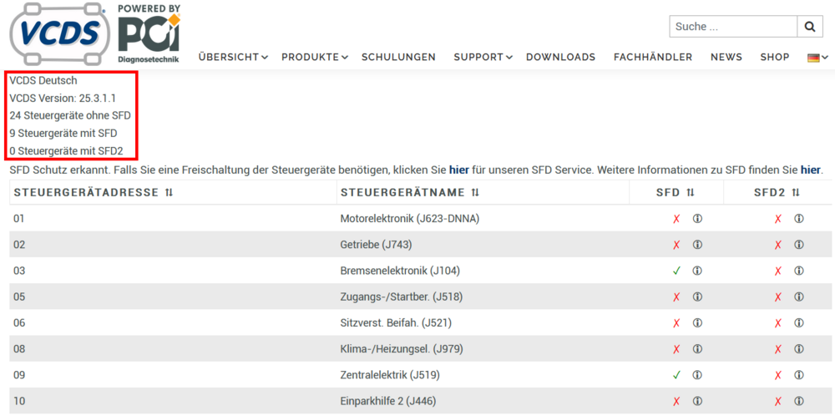Open SFD info icon for Getriebe row

click(697, 245)
